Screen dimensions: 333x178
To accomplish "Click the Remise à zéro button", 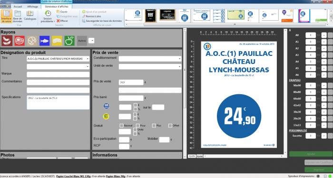I will pos(91,16).
